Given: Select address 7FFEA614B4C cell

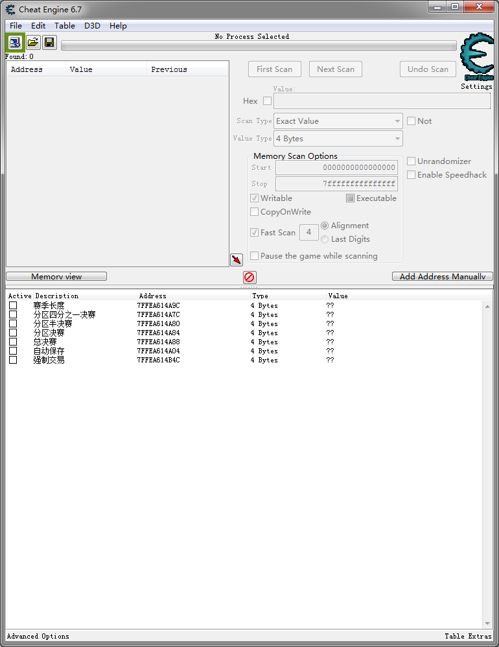Looking at the screenshot, I should (158, 360).
